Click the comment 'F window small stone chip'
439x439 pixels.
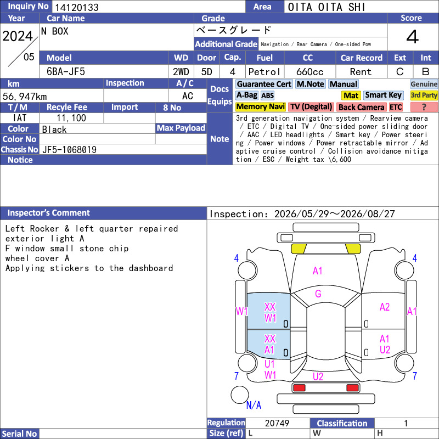click(x=67, y=249)
